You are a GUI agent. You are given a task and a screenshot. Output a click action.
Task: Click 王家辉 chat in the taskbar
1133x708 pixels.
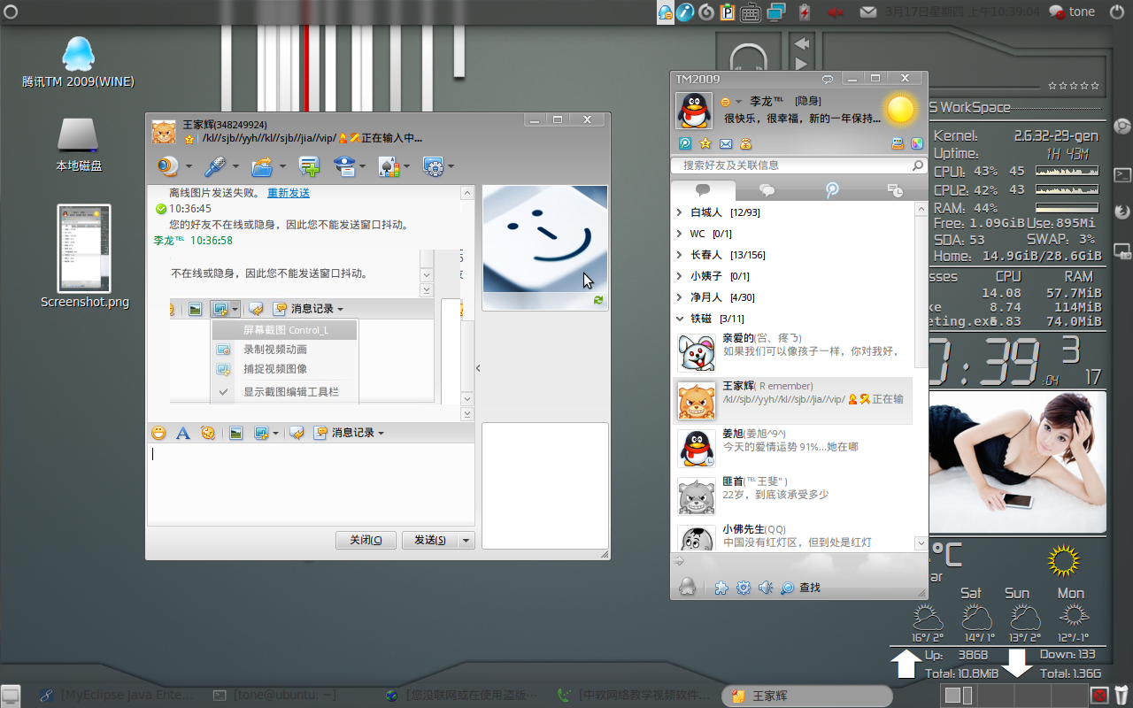805,696
